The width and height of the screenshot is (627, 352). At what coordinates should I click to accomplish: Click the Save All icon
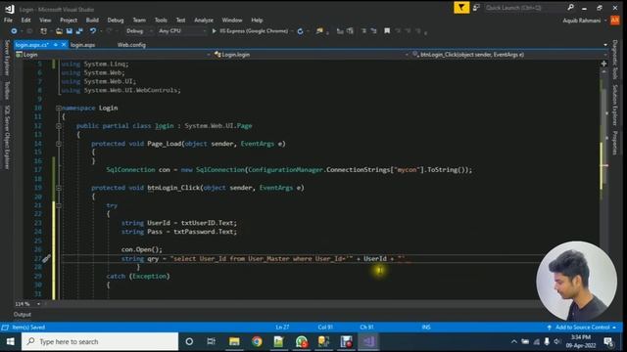click(x=79, y=30)
